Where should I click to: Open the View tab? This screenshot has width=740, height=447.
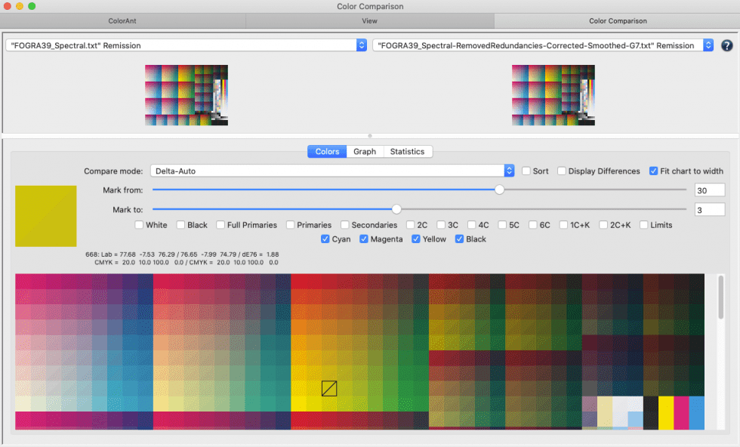[x=369, y=20]
